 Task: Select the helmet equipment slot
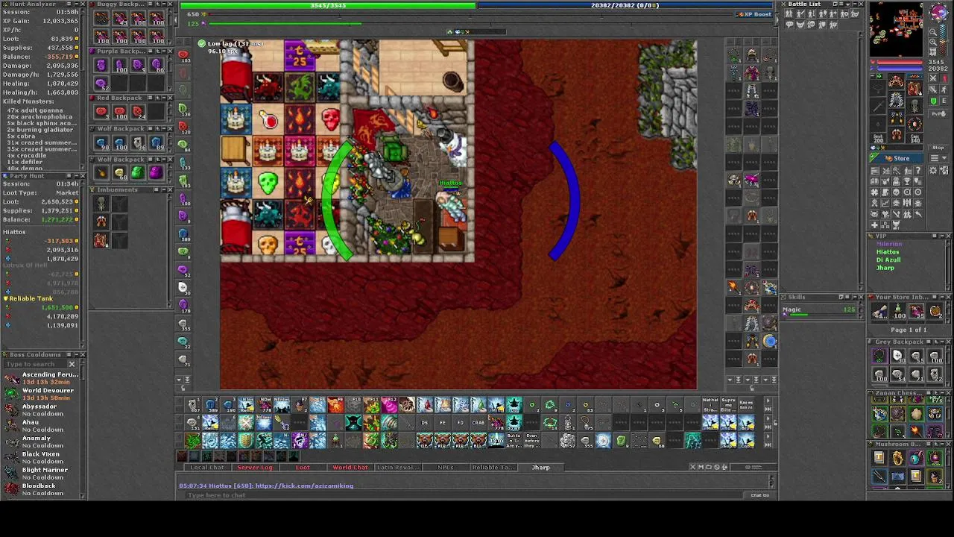tap(897, 81)
